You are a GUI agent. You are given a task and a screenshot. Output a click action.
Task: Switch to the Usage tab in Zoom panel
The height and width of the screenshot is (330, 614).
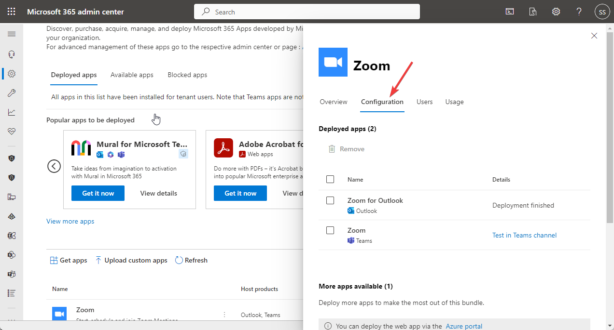click(454, 102)
